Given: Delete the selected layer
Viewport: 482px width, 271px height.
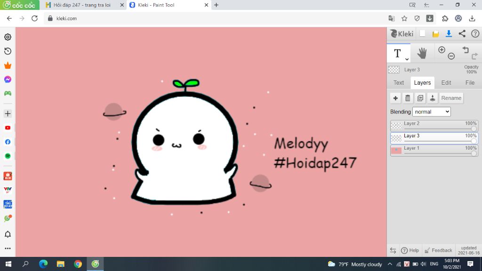Looking at the screenshot, I should 408,98.
